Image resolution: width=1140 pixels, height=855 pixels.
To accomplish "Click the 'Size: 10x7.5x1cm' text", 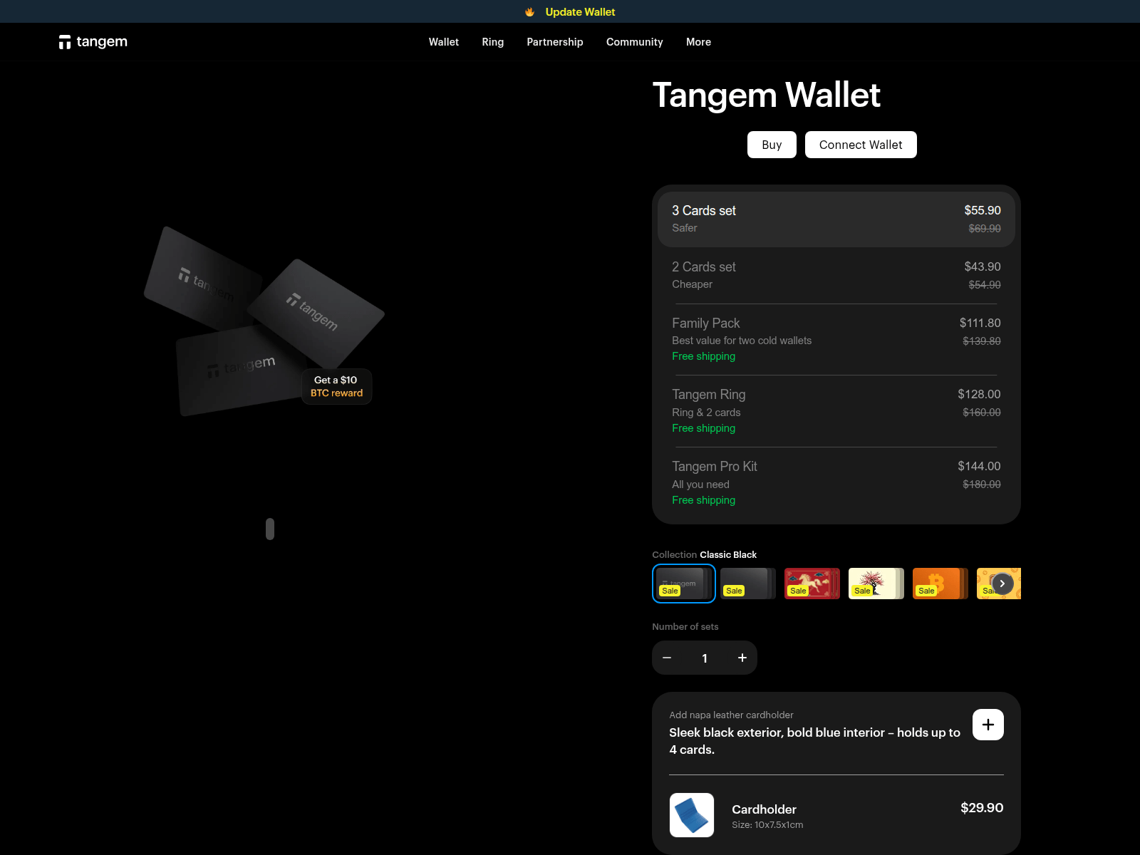I will click(767, 825).
